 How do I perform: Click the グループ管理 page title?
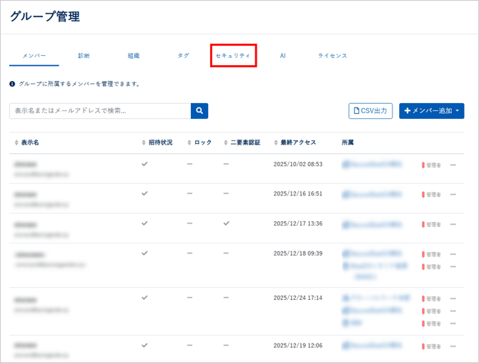coord(45,16)
